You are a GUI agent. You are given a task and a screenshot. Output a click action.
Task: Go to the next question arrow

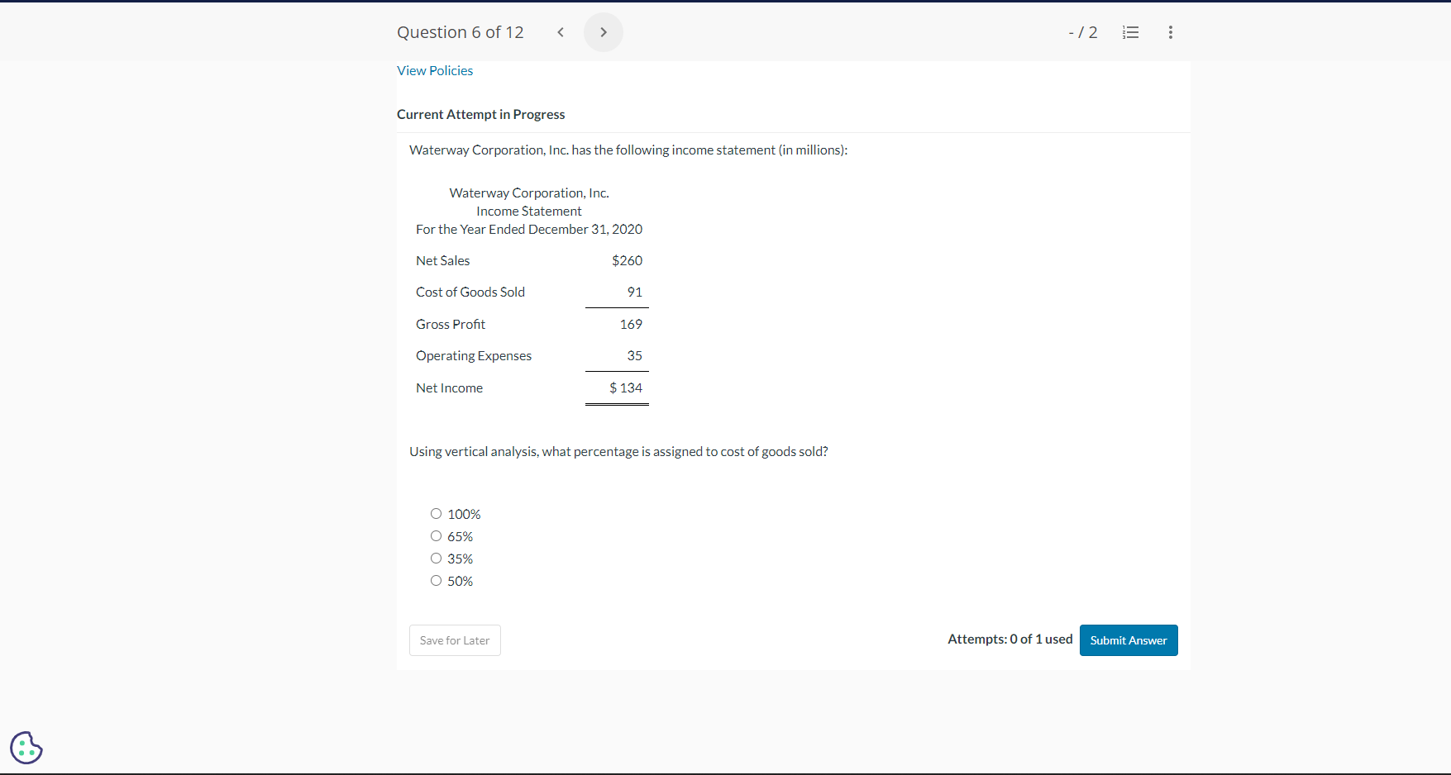pyautogui.click(x=604, y=32)
